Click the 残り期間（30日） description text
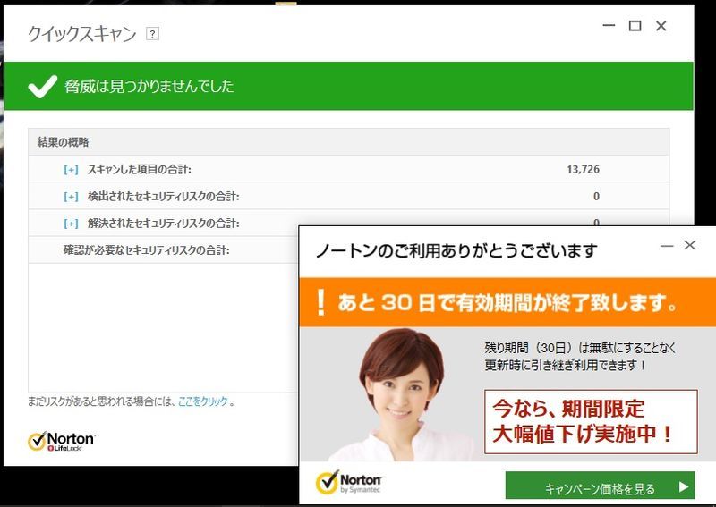Viewport: 716px width, 507px height. click(x=580, y=357)
